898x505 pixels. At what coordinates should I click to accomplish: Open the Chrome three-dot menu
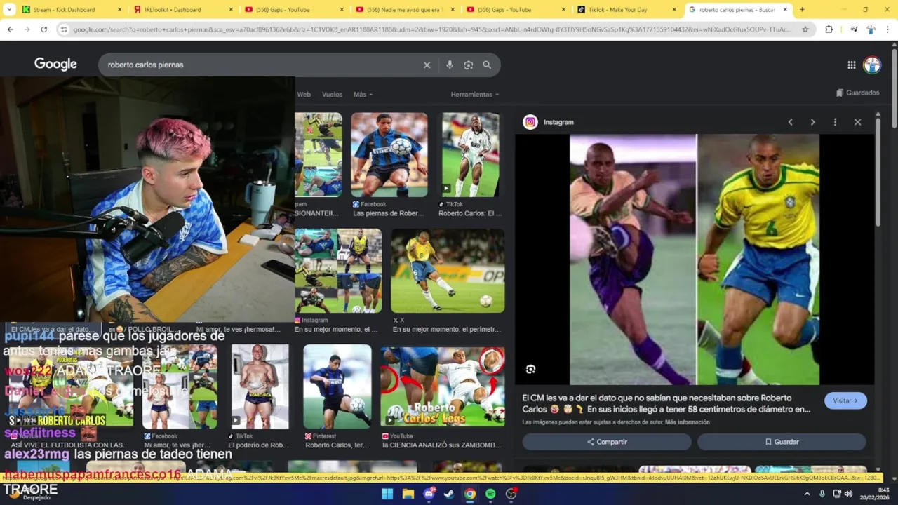887,29
